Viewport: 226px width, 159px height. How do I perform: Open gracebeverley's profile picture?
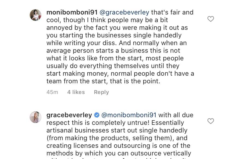[35, 117]
